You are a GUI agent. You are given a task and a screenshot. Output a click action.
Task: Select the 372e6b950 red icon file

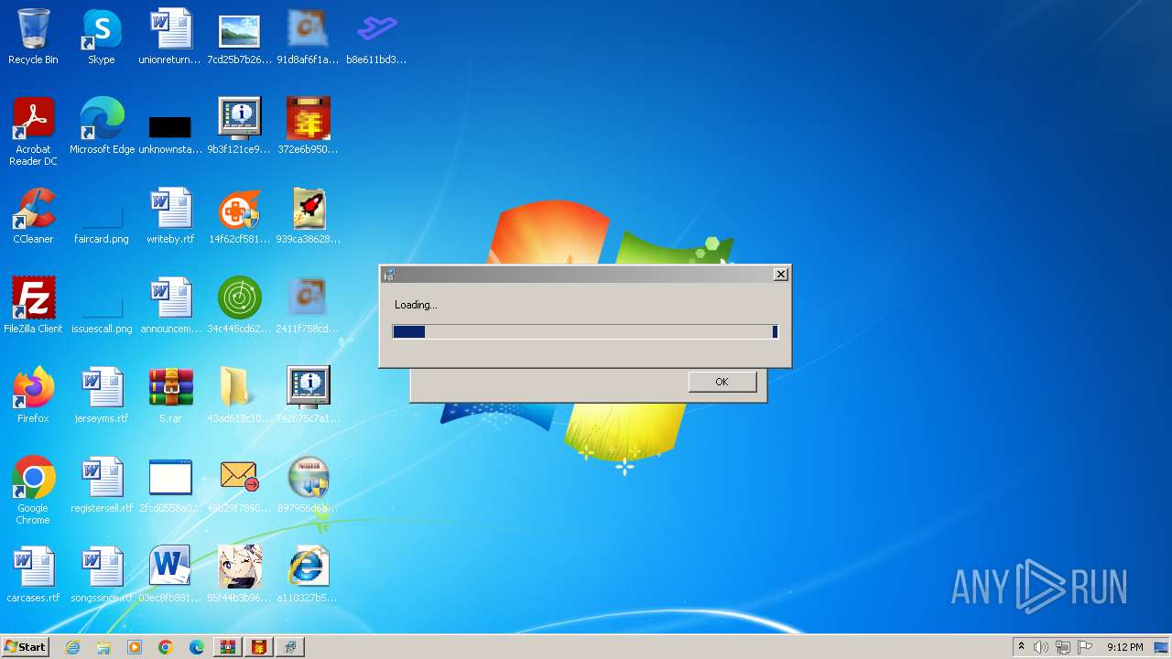tap(308, 127)
